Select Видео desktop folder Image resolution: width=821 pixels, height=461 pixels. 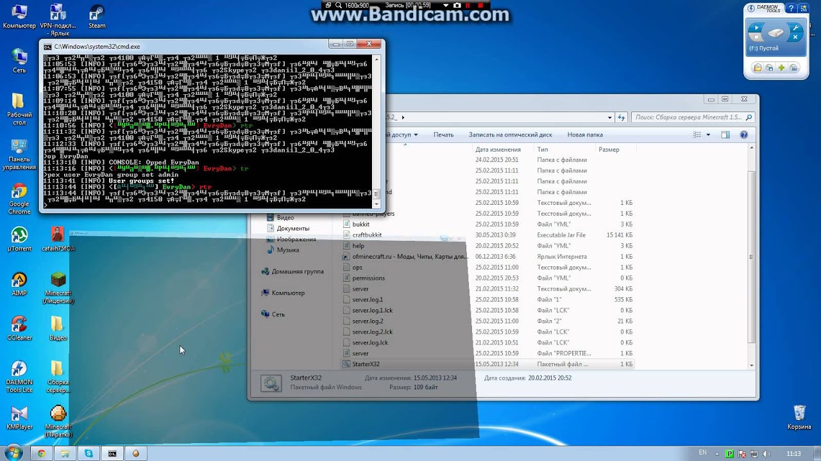pos(58,328)
